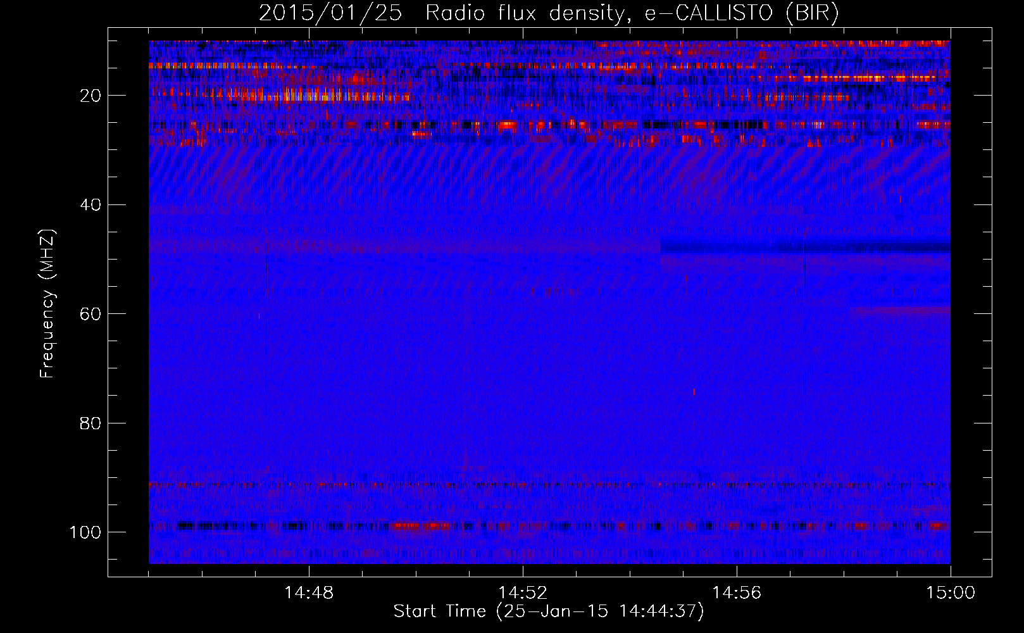Select the 20 frequency tick label
Image resolution: width=1024 pixels, height=633 pixels.
pyautogui.click(x=90, y=96)
